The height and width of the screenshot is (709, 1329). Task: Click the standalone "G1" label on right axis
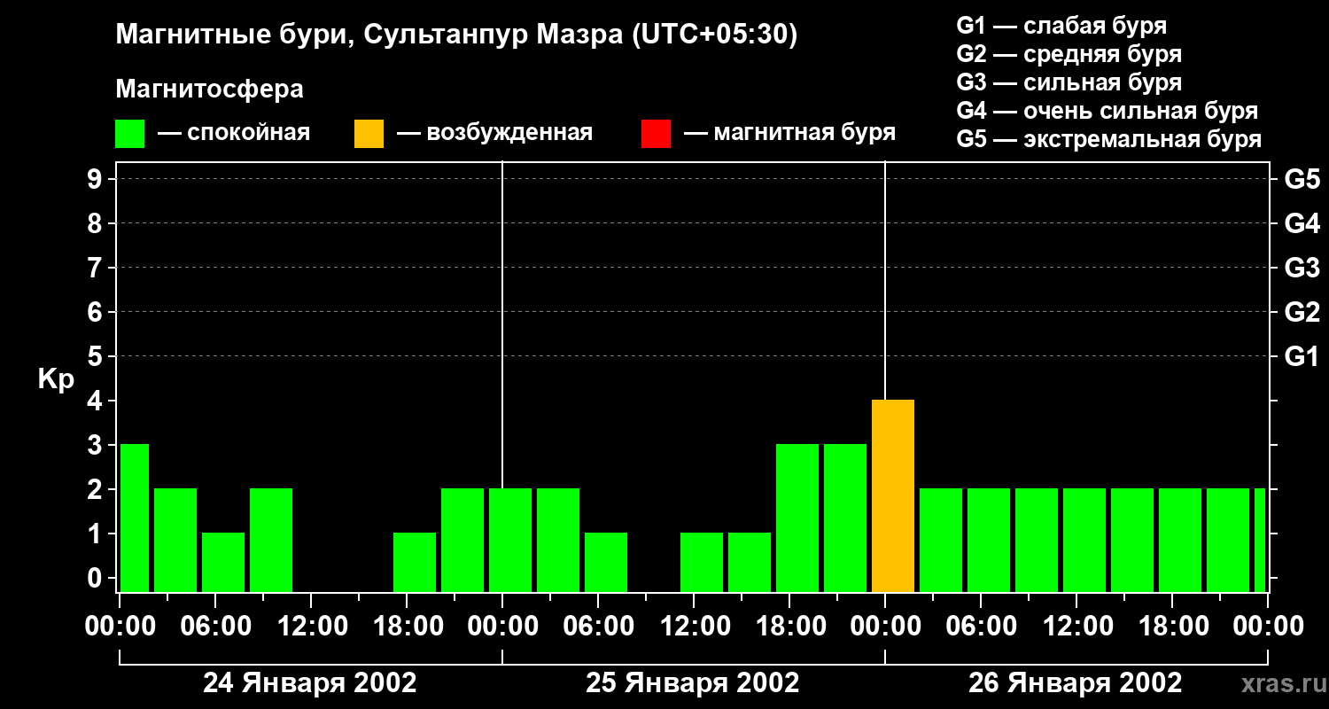point(1302,356)
